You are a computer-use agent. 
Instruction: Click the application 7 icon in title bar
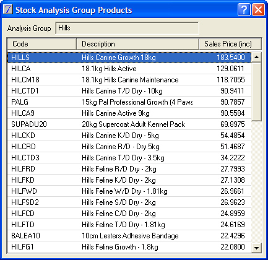tap(8, 9)
